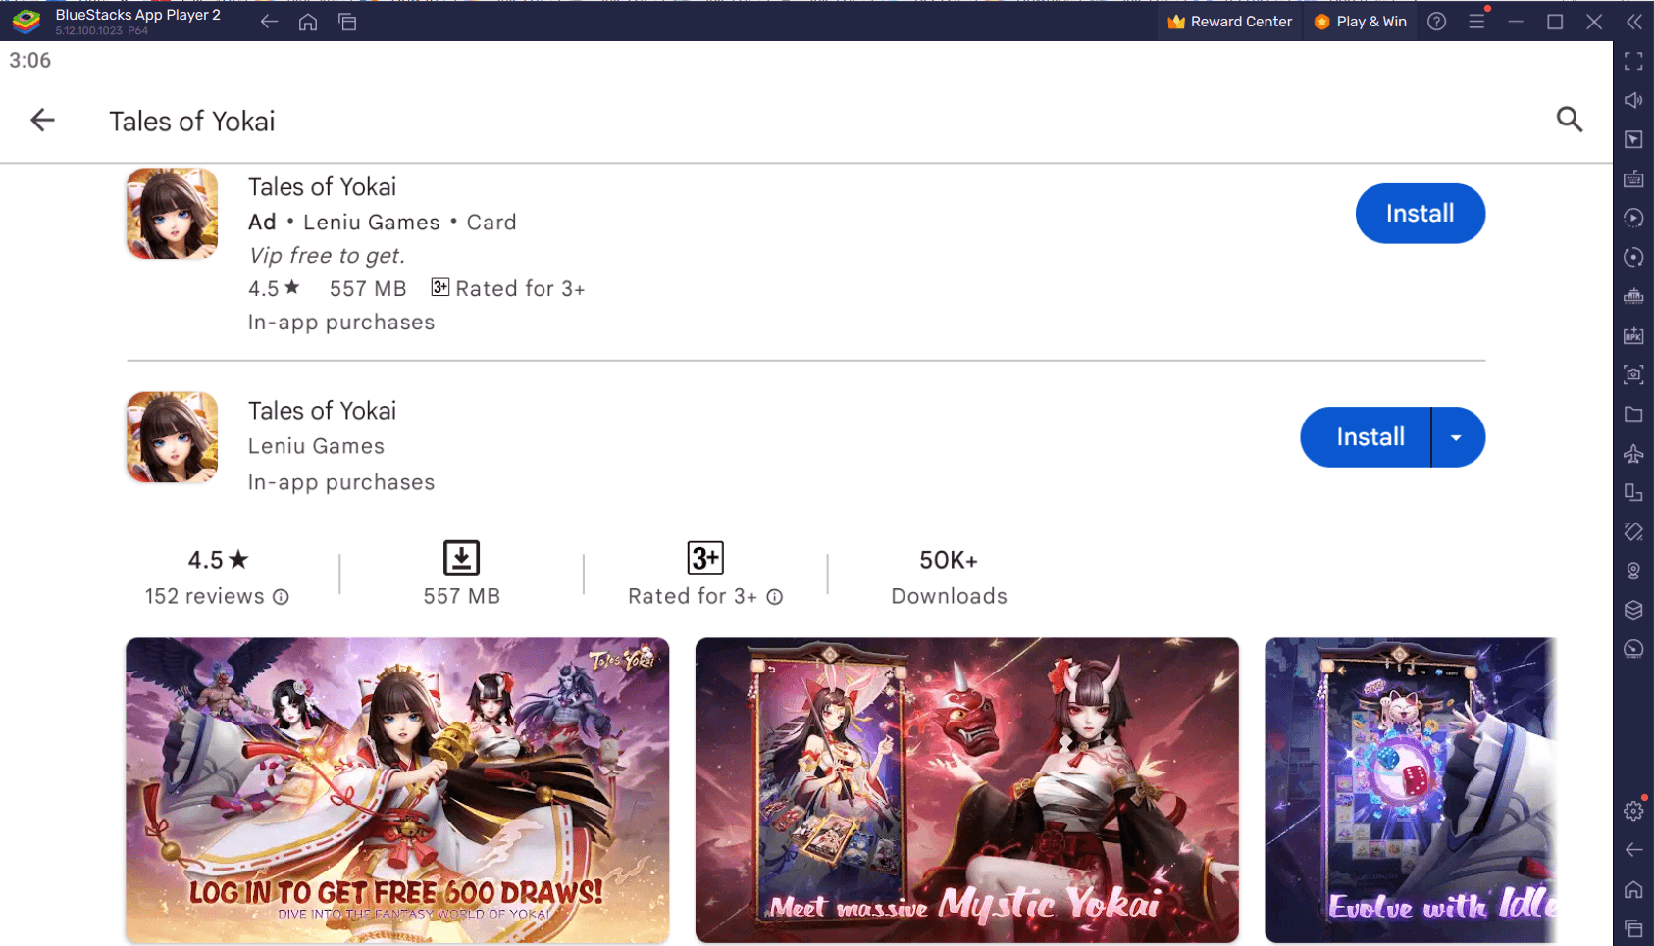Open the Reward Center
This screenshot has width=1654, height=946.
pyautogui.click(x=1230, y=22)
